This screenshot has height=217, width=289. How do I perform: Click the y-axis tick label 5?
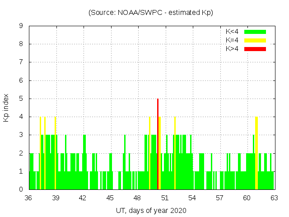21,99
